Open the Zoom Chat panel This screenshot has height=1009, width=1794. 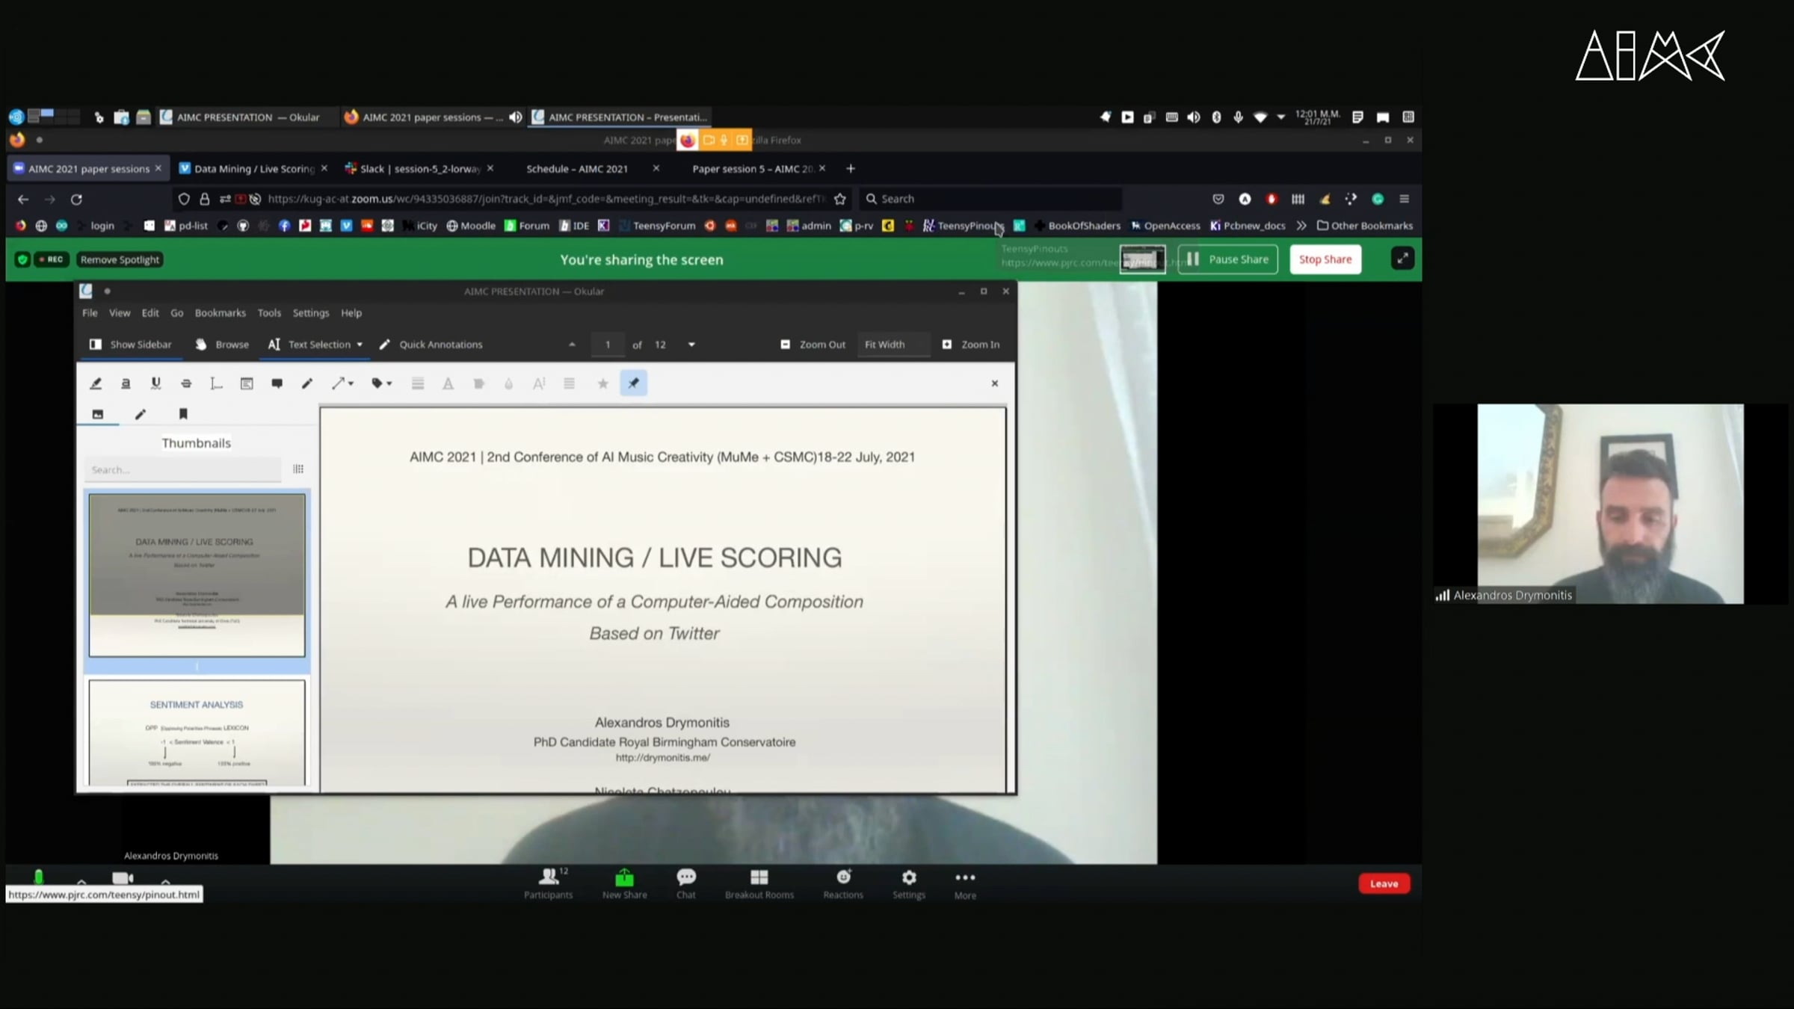click(x=685, y=883)
